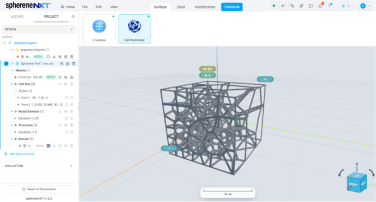This screenshot has width=376, height=202.
Task: Open the Edit menu
Action: (99, 7)
